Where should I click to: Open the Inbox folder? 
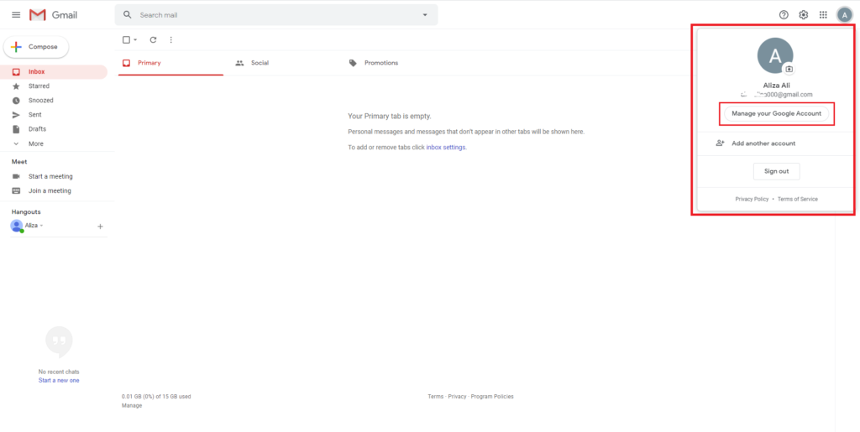[54, 72]
